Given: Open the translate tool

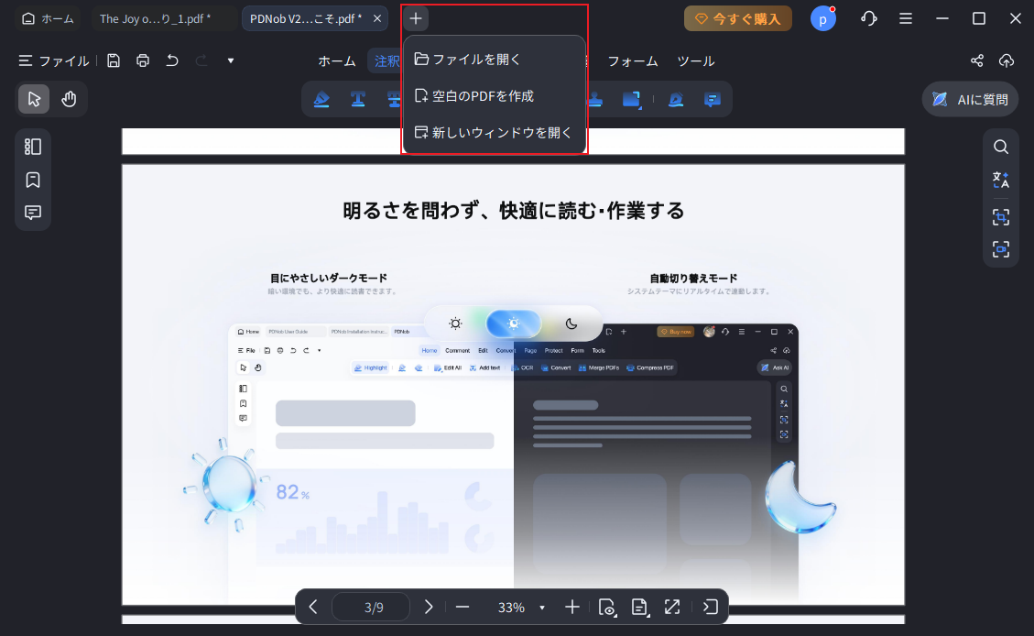Looking at the screenshot, I should coord(1000,181).
